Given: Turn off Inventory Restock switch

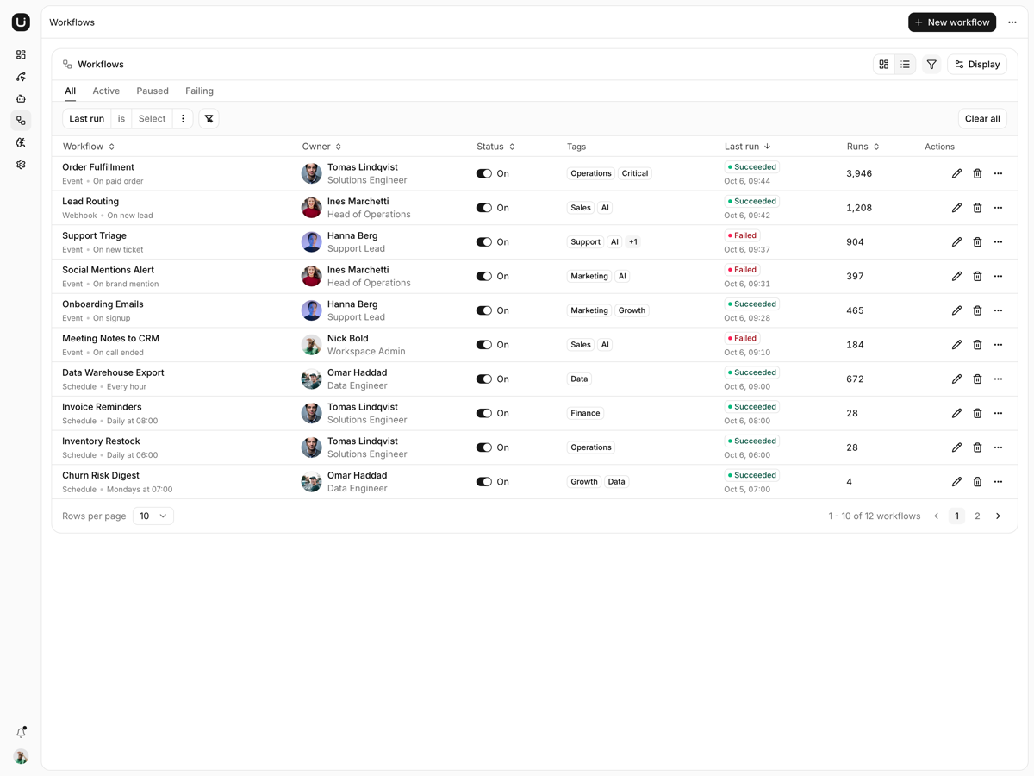Looking at the screenshot, I should pos(484,447).
